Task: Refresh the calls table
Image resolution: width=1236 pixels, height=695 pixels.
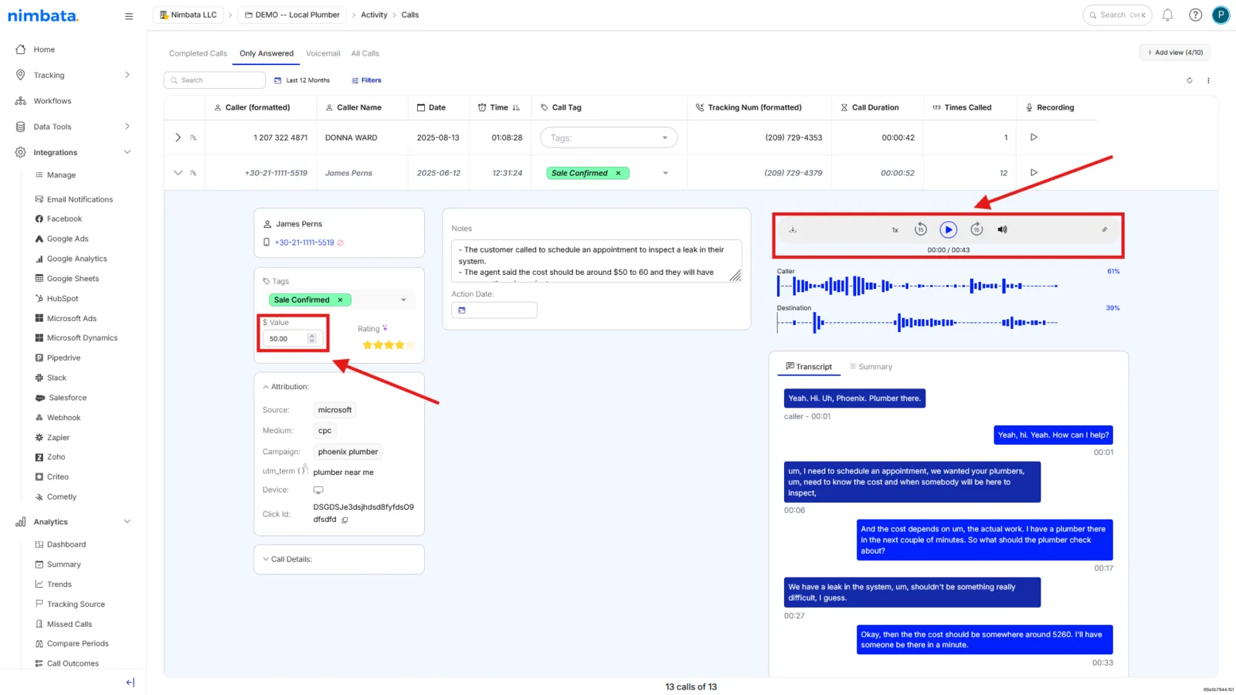Action: (x=1190, y=80)
